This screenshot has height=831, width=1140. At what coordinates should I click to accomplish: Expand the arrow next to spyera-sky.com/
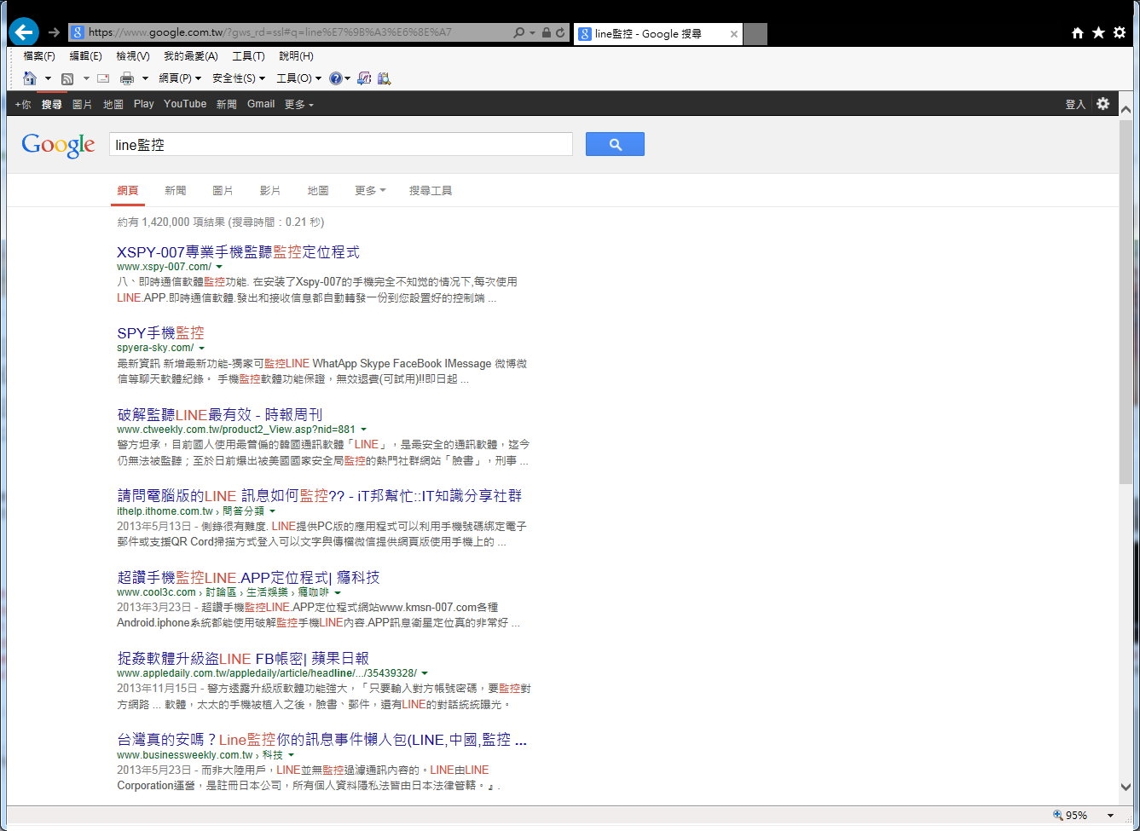coord(202,348)
